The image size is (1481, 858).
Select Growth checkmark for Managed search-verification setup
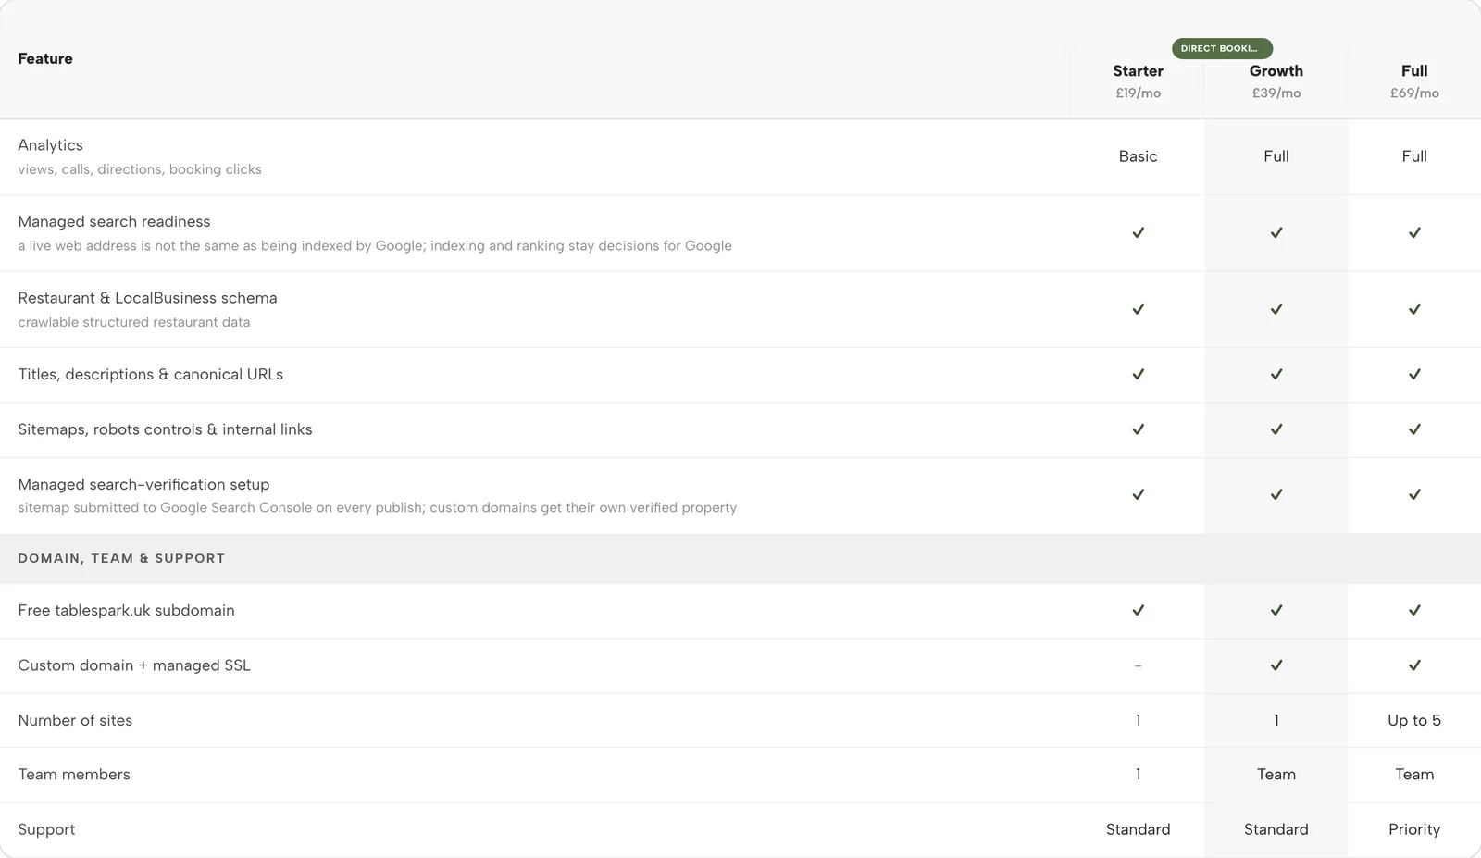[1276, 495]
